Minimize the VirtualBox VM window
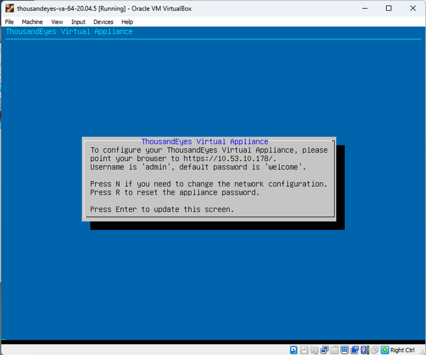The image size is (426, 355). click(364, 8)
